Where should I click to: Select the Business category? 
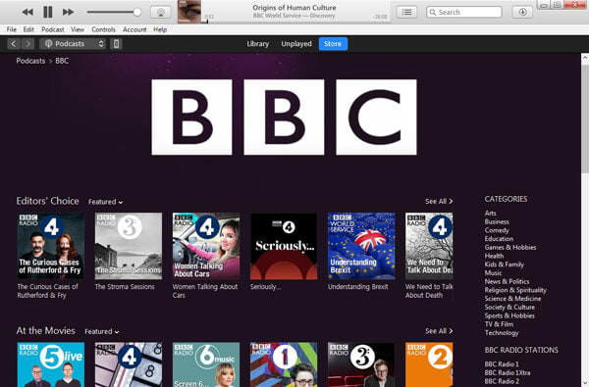click(x=497, y=221)
